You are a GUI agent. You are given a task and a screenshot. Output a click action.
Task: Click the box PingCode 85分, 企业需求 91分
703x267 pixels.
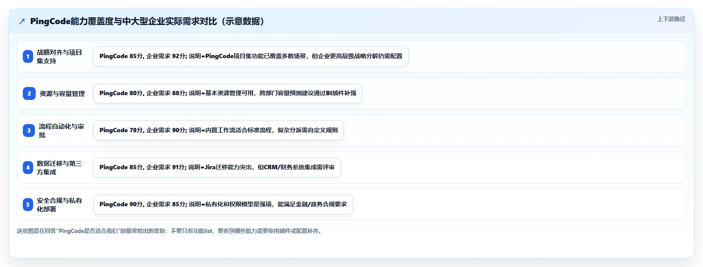[217, 168]
